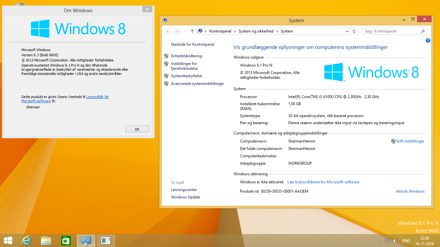
Task: Open Windows Update from the sidebar
Action: 185,197
